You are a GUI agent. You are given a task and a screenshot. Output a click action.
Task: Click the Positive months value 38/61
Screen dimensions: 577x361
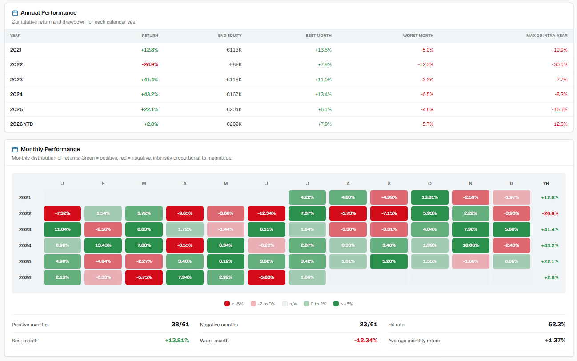180,325
